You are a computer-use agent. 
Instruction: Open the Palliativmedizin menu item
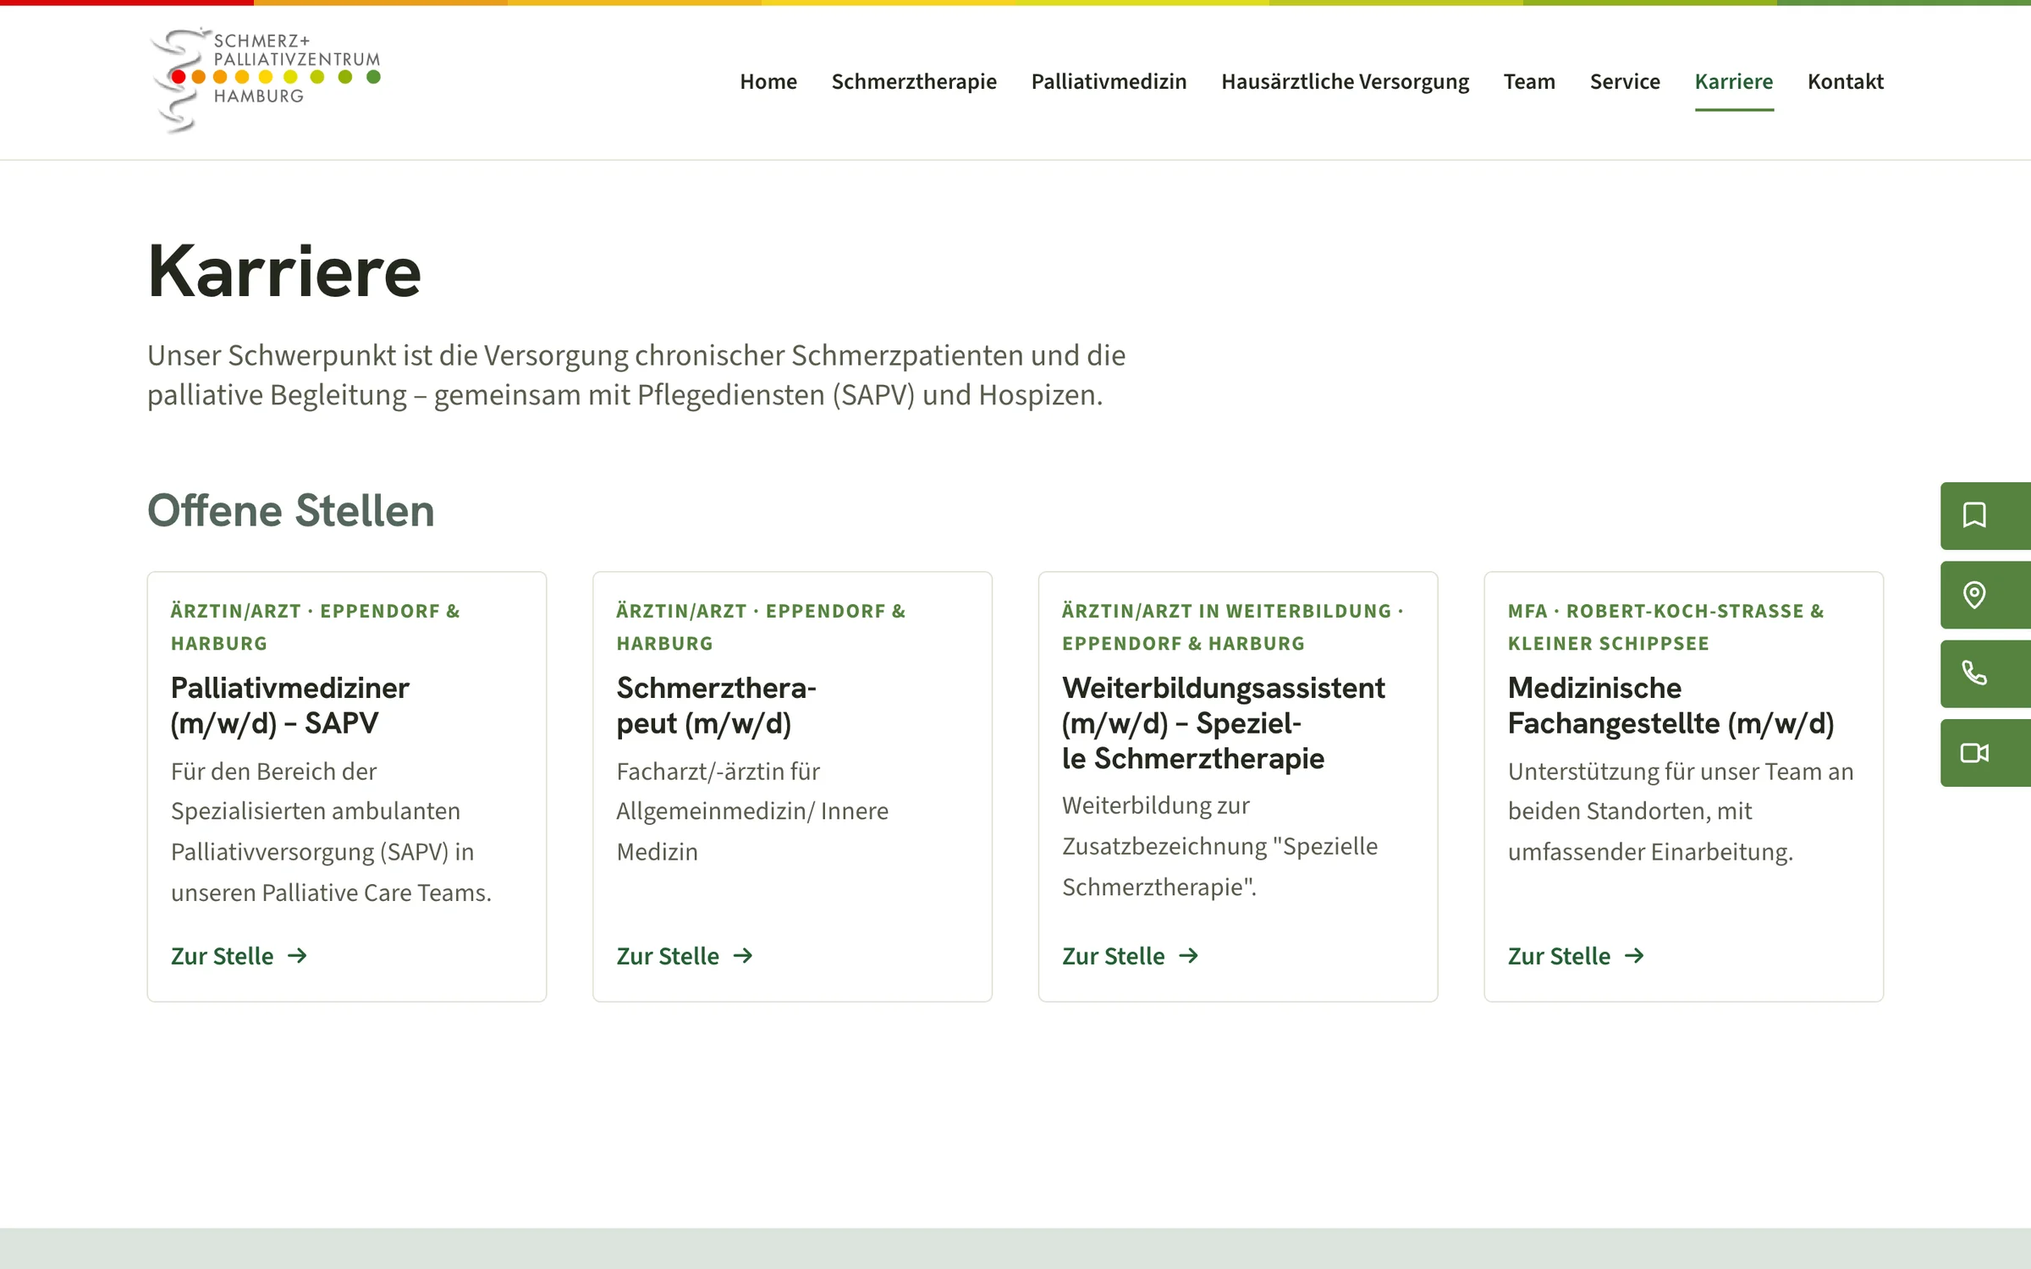click(x=1109, y=81)
